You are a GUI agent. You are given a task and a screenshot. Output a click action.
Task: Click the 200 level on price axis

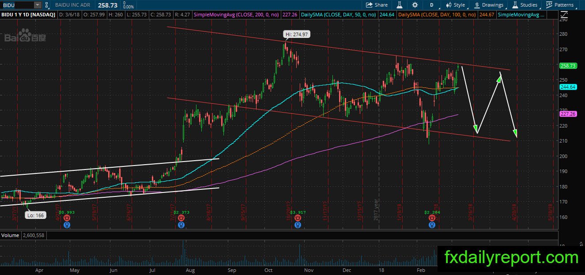[564, 156]
